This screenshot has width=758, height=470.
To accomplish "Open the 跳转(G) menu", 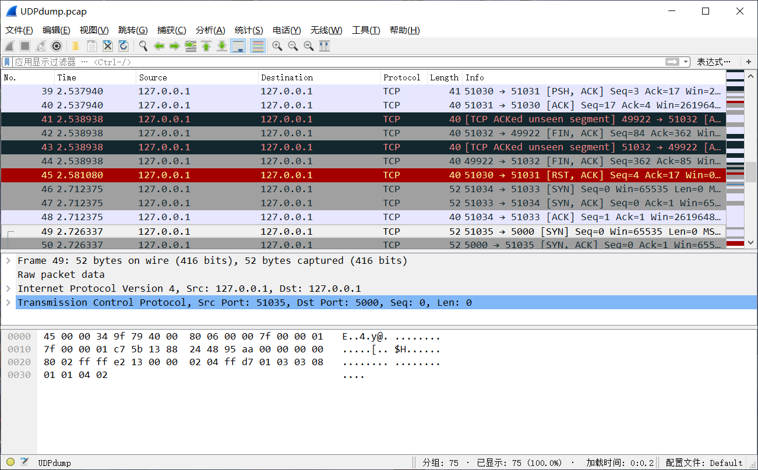I will 133,30.
